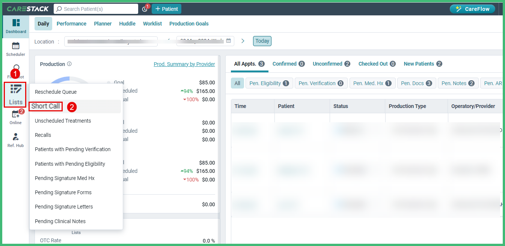
Task: Click the CareFlow sparkle button
Action: pos(472,8)
